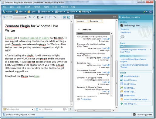Click the View site link
Screen dimensions: 156x119
125,29
